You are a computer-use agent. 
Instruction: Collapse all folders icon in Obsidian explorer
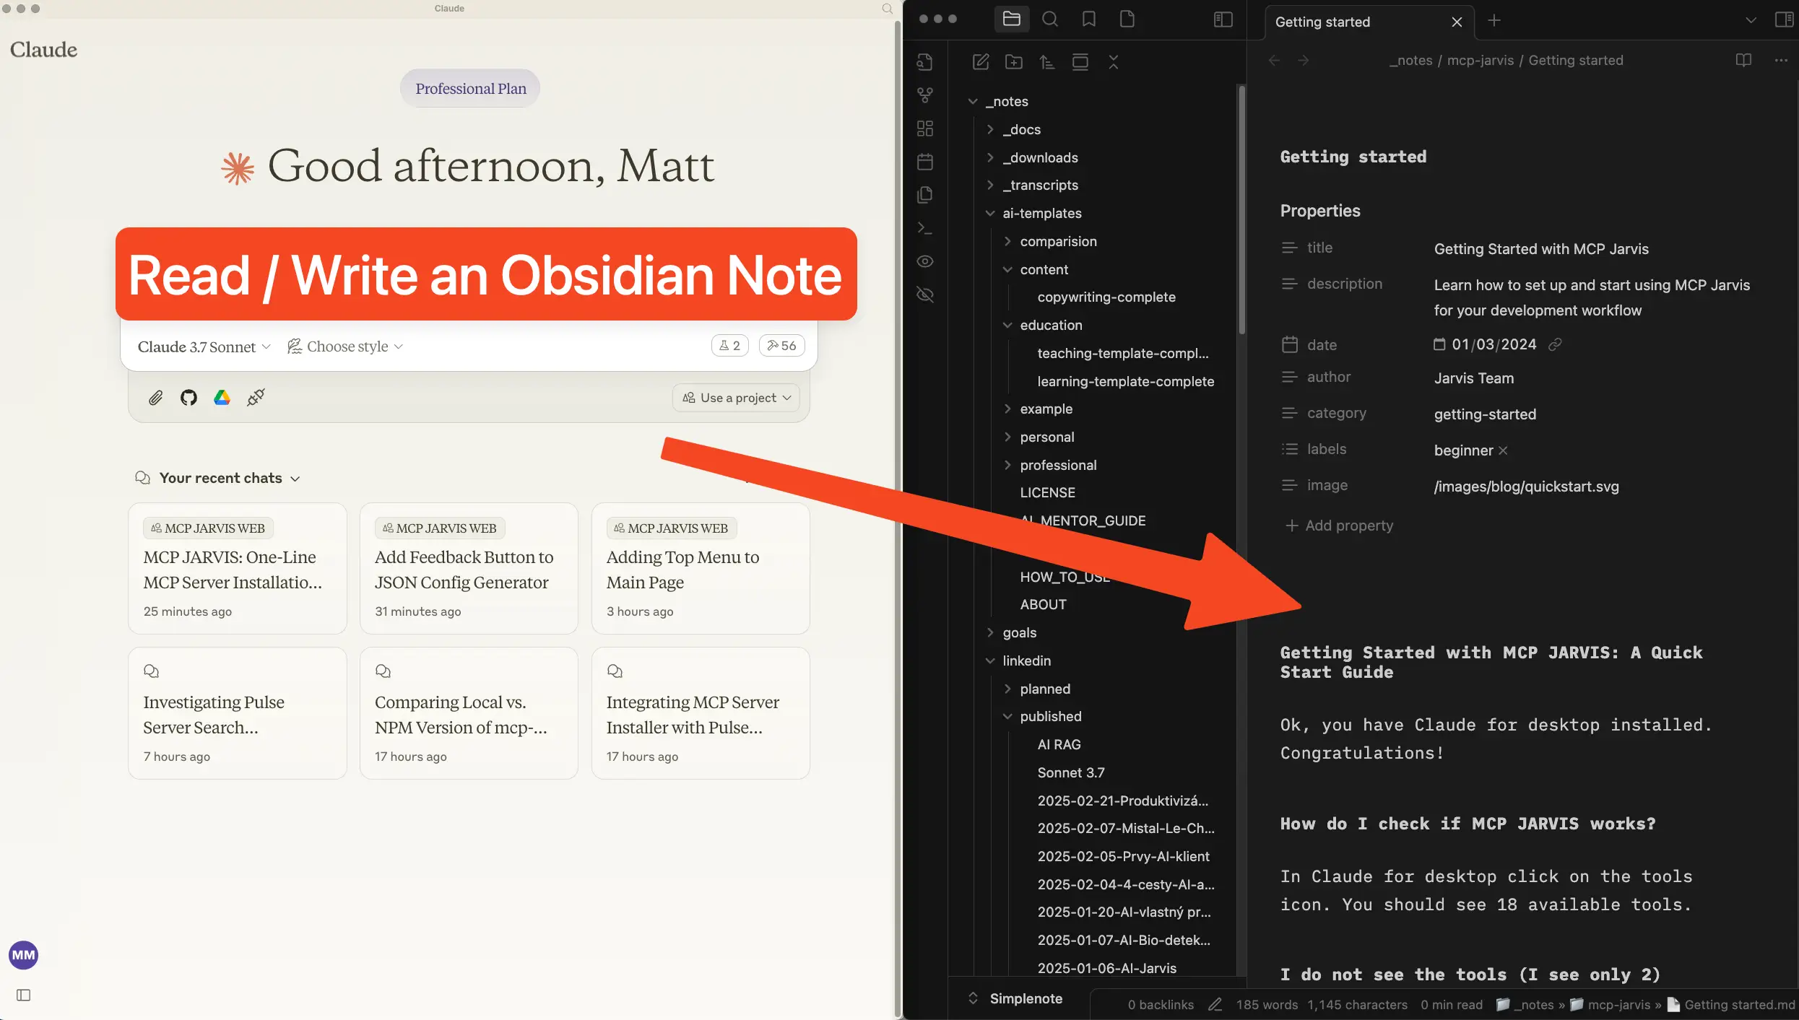[1113, 62]
